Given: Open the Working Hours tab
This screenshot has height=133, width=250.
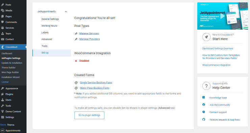Looking at the screenshot, I should (x=49, y=26).
